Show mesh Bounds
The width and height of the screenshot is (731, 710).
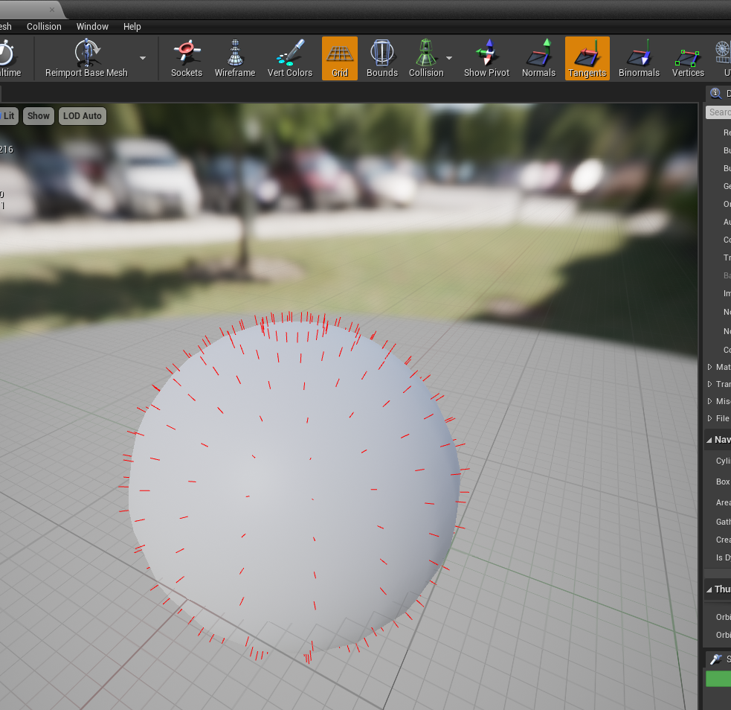(382, 58)
